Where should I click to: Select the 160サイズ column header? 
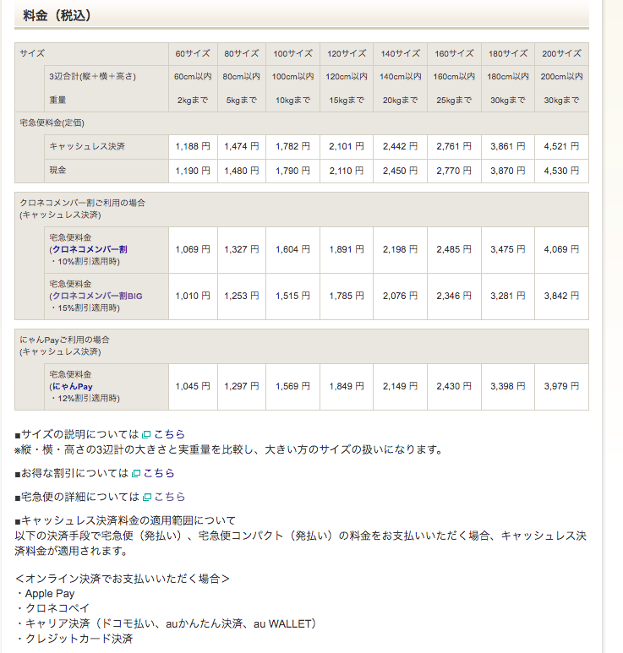(454, 54)
